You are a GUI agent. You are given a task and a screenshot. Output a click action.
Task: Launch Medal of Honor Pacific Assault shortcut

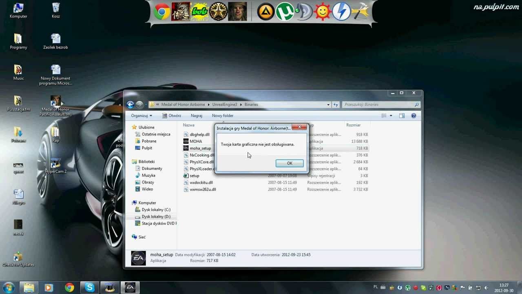tap(55, 106)
